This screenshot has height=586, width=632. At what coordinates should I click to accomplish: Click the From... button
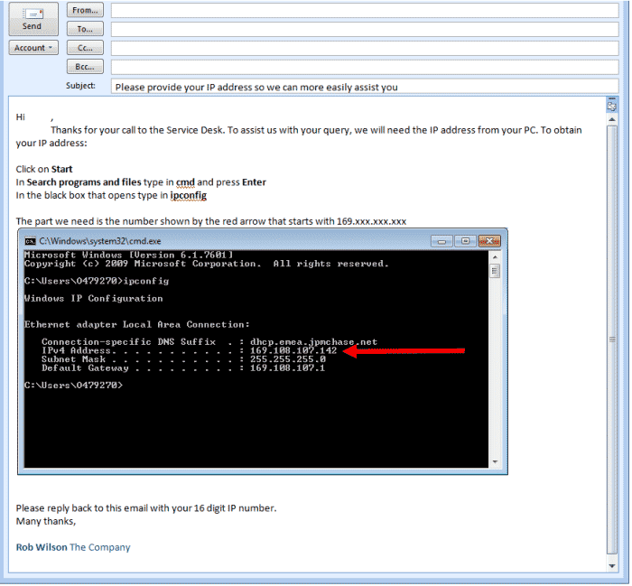coord(85,10)
